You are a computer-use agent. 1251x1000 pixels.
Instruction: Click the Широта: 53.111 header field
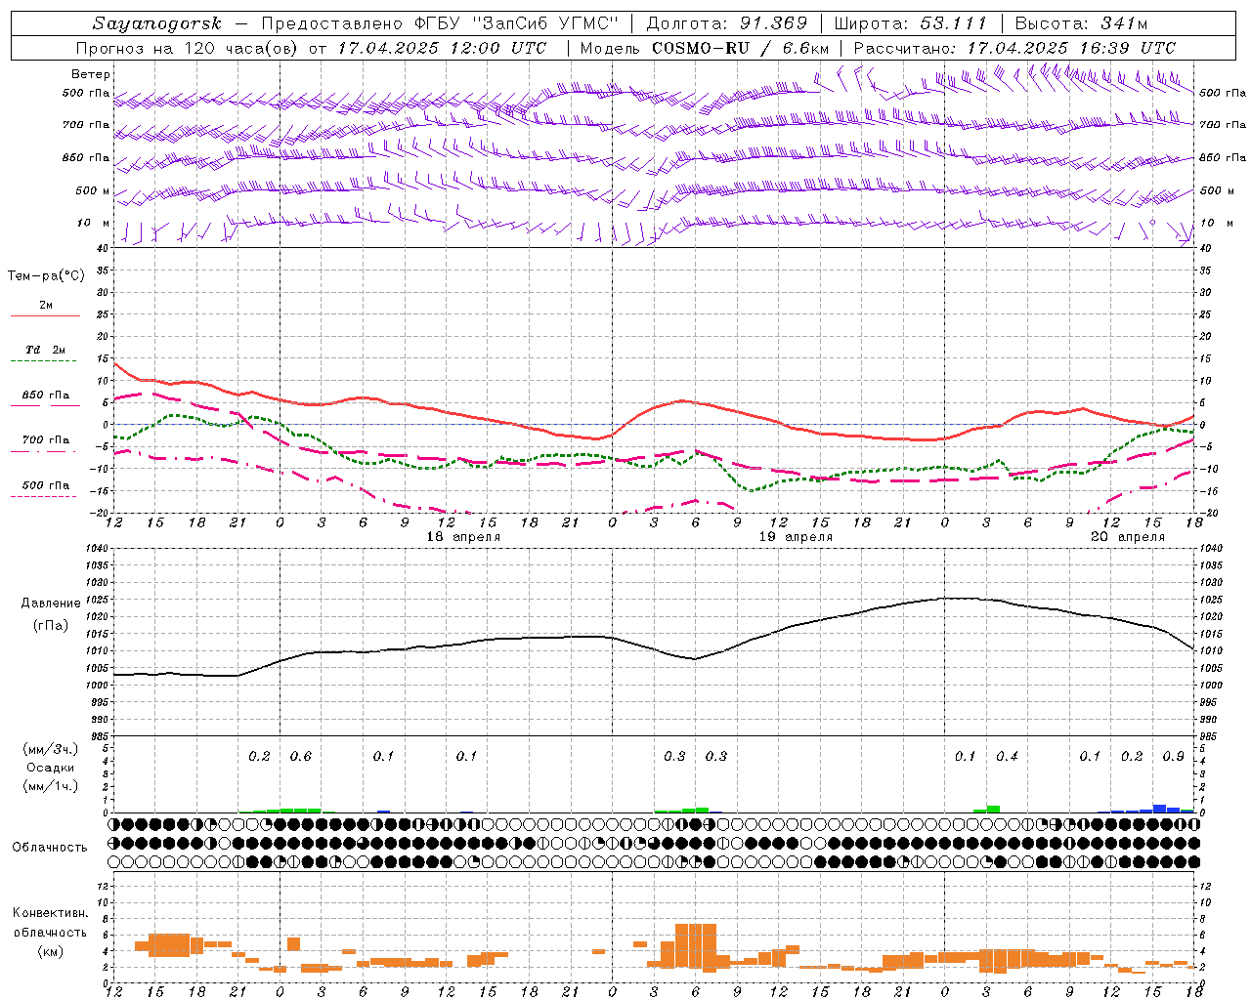[x=911, y=23]
